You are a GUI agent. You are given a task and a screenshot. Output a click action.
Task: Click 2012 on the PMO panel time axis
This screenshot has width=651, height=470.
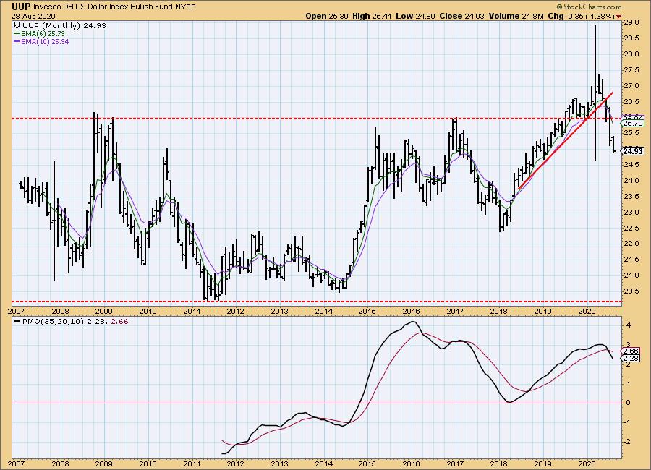(x=236, y=463)
